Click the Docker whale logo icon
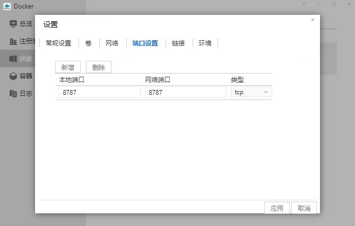 8,6
